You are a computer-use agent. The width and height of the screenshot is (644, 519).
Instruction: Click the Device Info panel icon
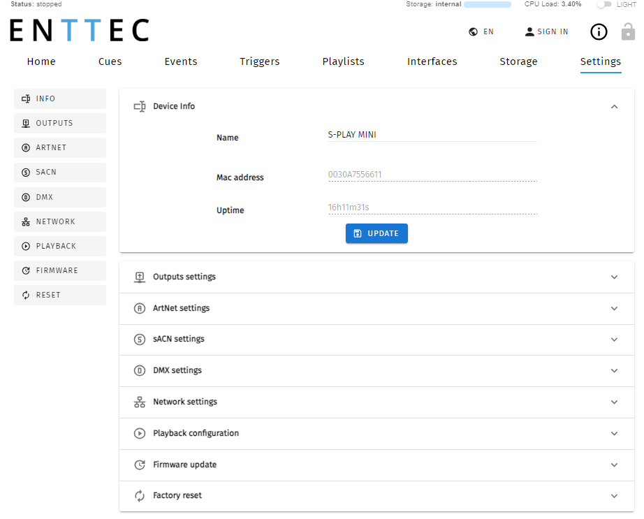click(x=140, y=106)
